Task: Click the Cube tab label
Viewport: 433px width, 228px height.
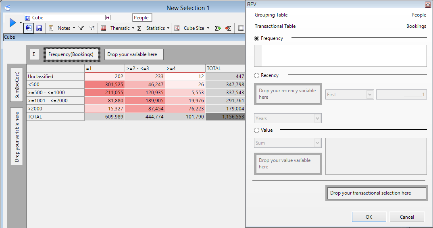Action: click(x=10, y=37)
